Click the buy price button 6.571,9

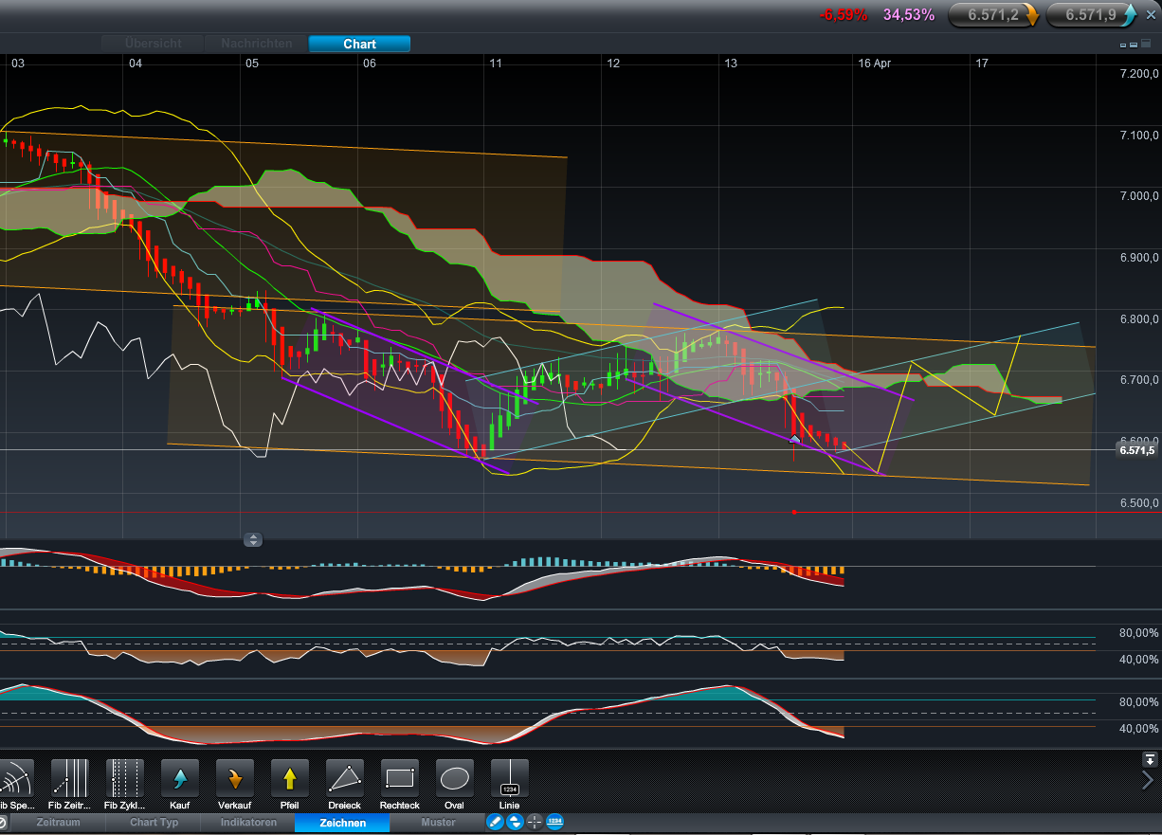pos(1091,14)
